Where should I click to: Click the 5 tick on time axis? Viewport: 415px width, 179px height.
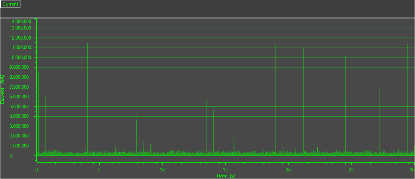[x=99, y=170]
